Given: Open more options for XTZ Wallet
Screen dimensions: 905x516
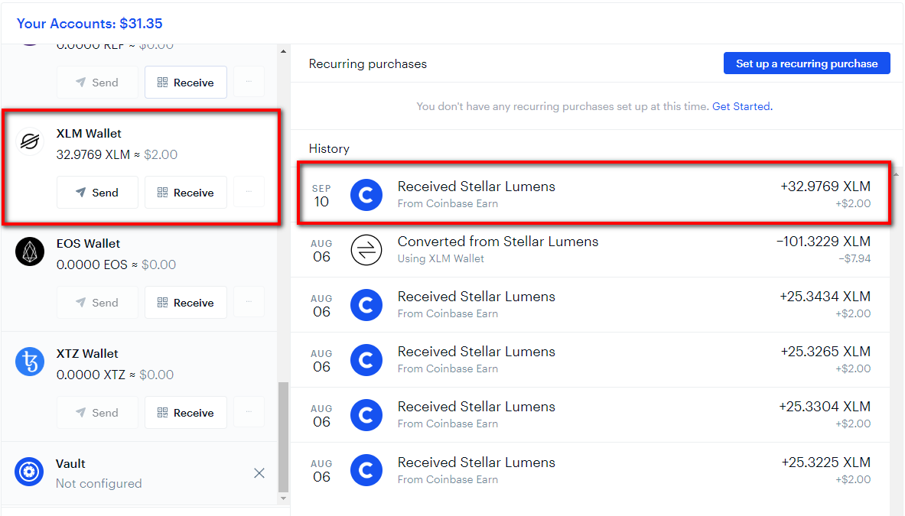Looking at the screenshot, I should click(x=249, y=412).
